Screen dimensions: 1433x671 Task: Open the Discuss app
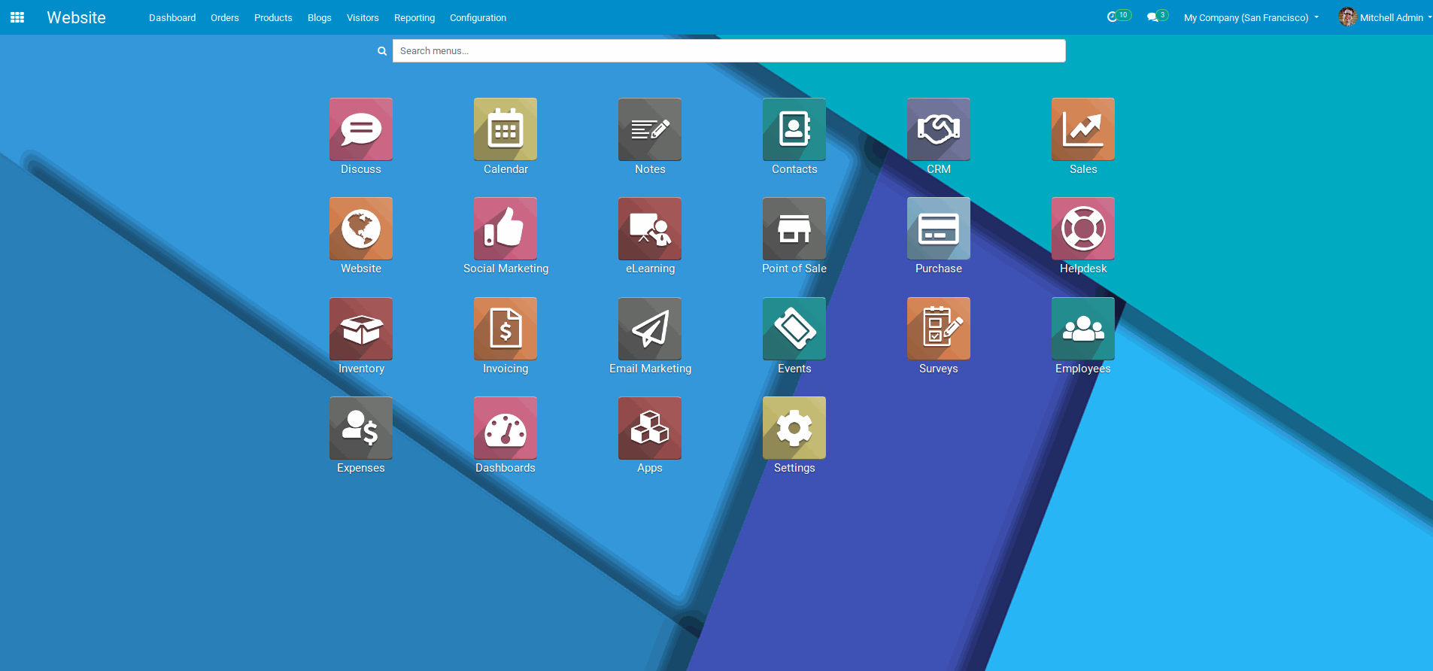[x=360, y=129]
